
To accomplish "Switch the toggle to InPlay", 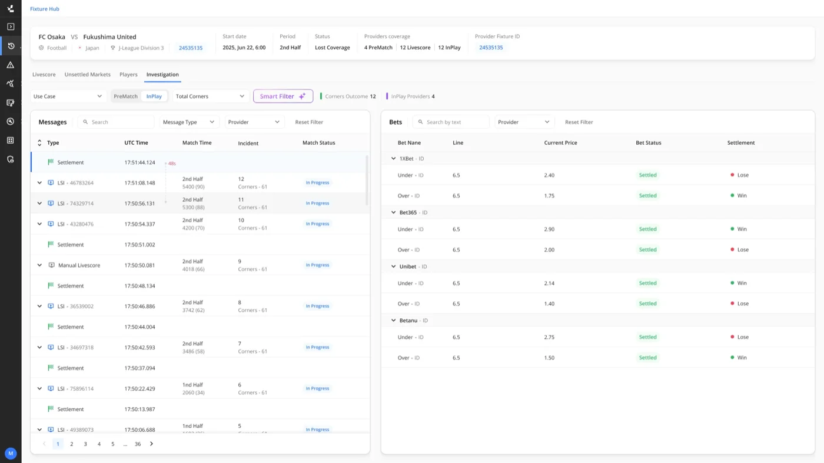I will pyautogui.click(x=154, y=96).
